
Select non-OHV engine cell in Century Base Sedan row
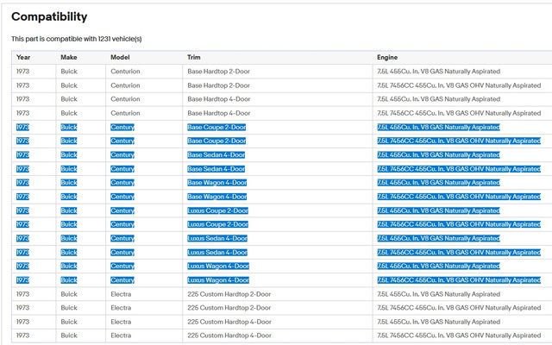[439, 155]
